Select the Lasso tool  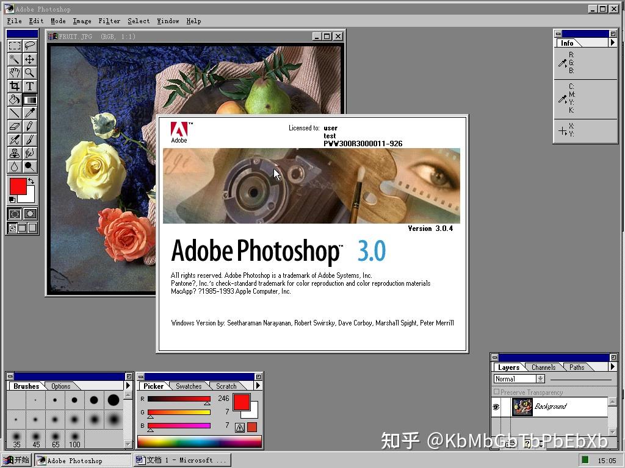pos(30,45)
